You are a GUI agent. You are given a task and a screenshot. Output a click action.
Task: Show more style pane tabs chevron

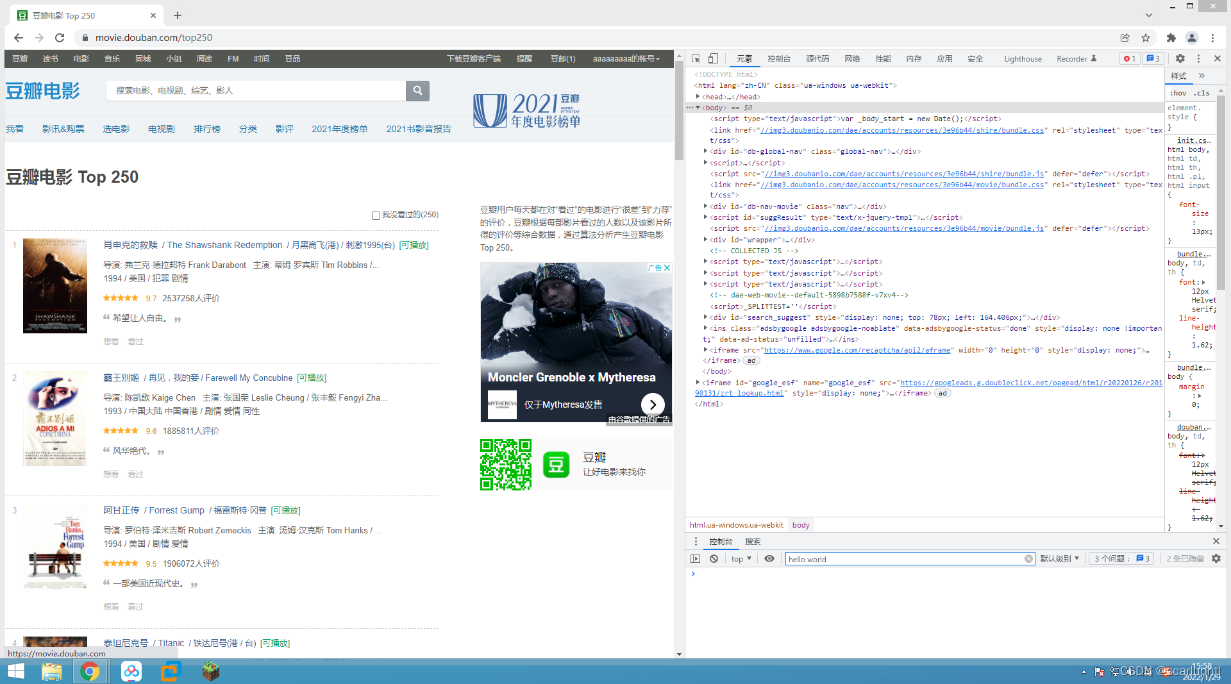pyautogui.click(x=1202, y=76)
